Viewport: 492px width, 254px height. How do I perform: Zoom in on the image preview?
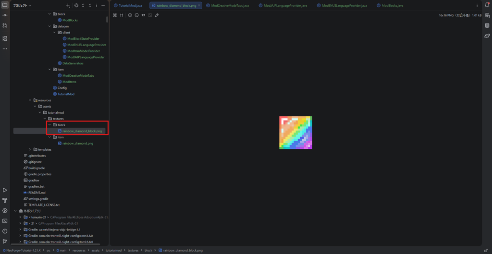(130, 15)
